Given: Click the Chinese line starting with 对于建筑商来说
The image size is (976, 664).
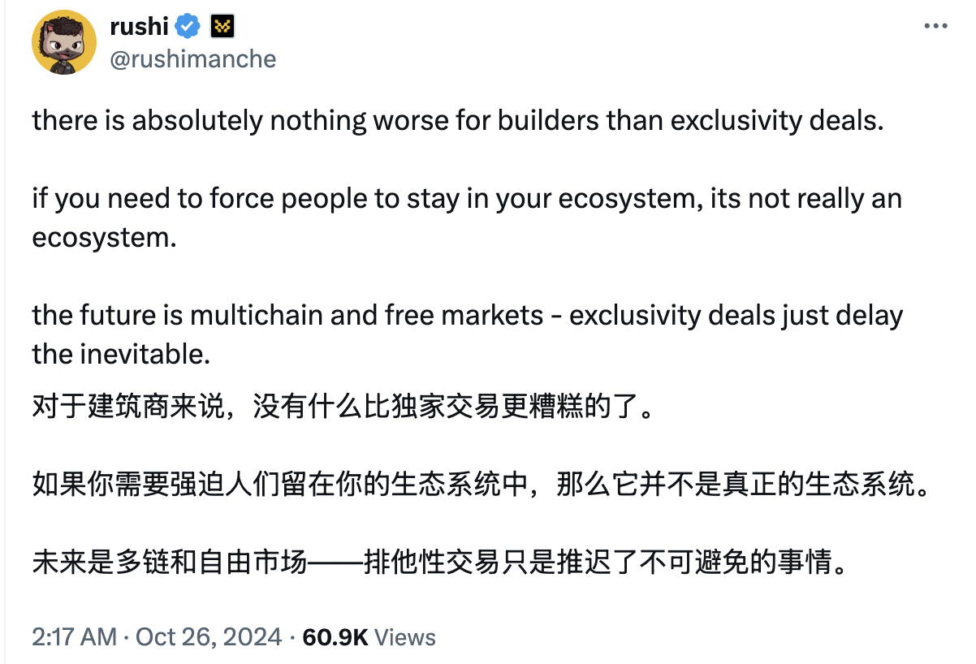Looking at the screenshot, I should (343, 406).
